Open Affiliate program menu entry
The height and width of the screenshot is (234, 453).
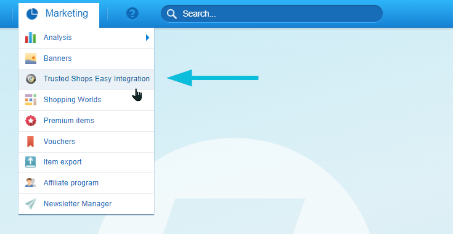(86, 184)
